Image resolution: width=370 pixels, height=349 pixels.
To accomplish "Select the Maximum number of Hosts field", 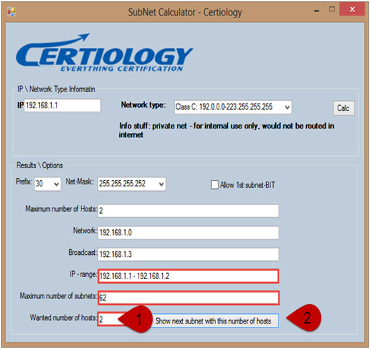I will click(x=188, y=210).
